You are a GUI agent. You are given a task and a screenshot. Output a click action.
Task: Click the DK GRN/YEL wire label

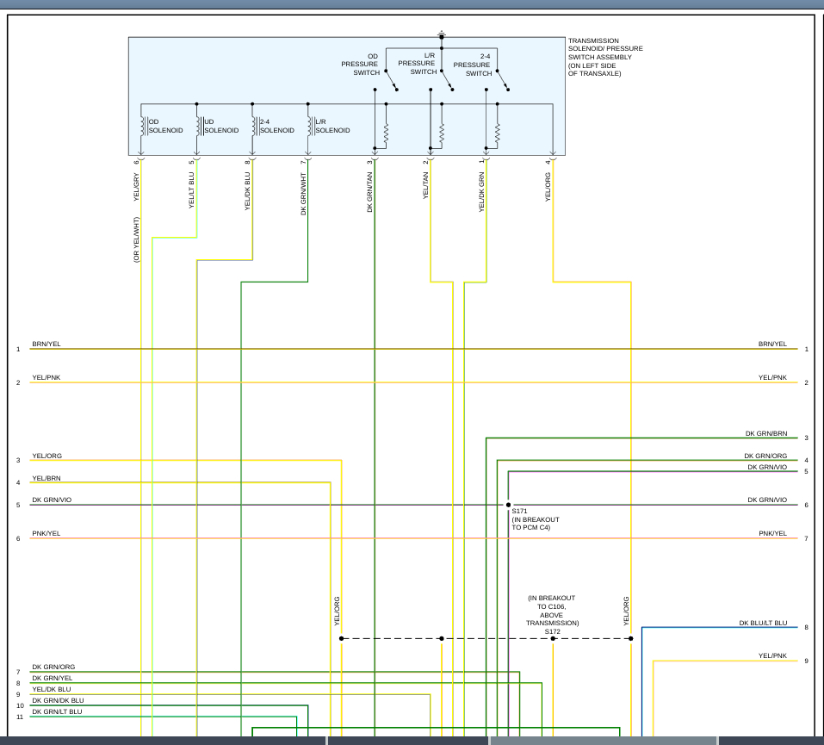(x=52, y=678)
